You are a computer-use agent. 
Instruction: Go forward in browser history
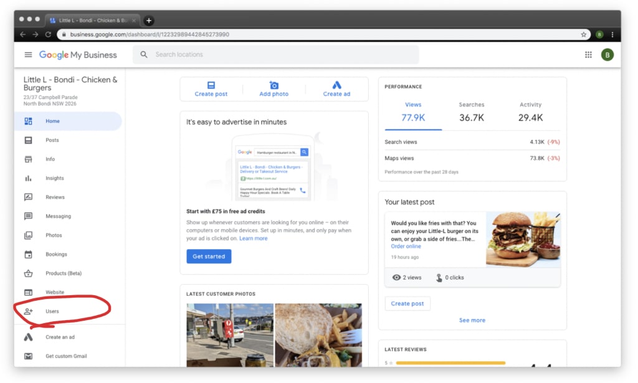pos(36,34)
